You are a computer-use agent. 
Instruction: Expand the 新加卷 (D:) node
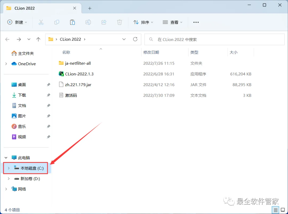[9, 179]
